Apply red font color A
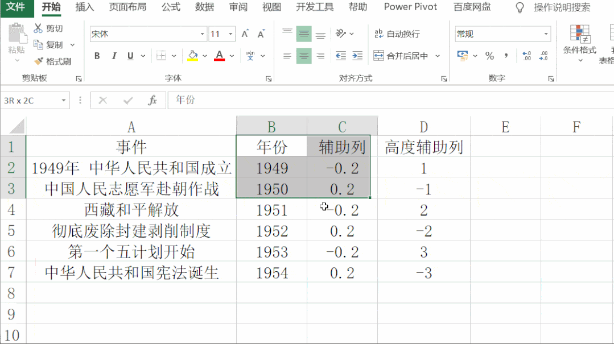This screenshot has width=614, height=344. coord(220,56)
